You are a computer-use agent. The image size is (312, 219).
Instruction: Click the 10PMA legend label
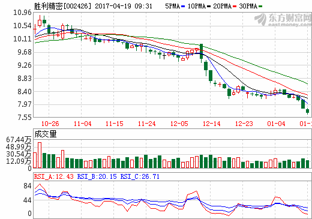[x=197, y=6]
